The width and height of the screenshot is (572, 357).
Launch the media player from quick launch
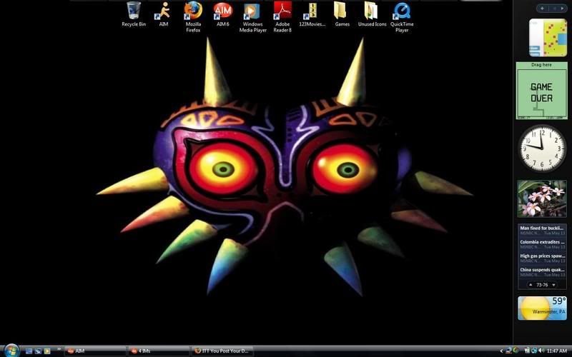coord(47,351)
